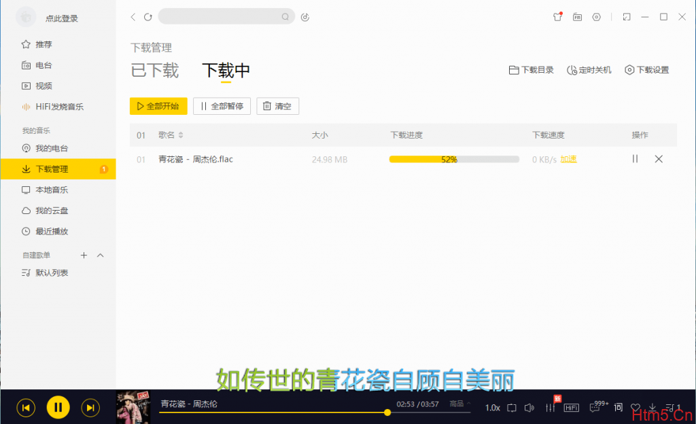
Task: Select 下载管理 in the sidebar
Action: tap(58, 169)
